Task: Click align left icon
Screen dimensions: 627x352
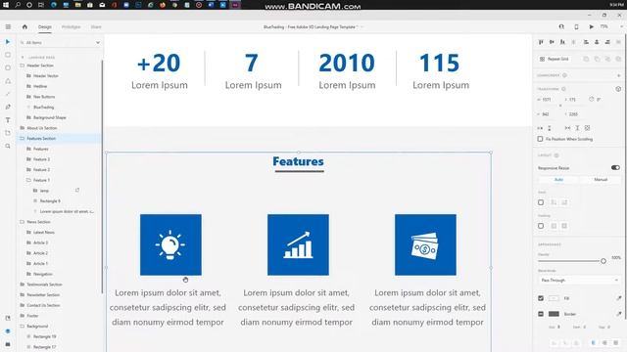Action: [x=586, y=42]
